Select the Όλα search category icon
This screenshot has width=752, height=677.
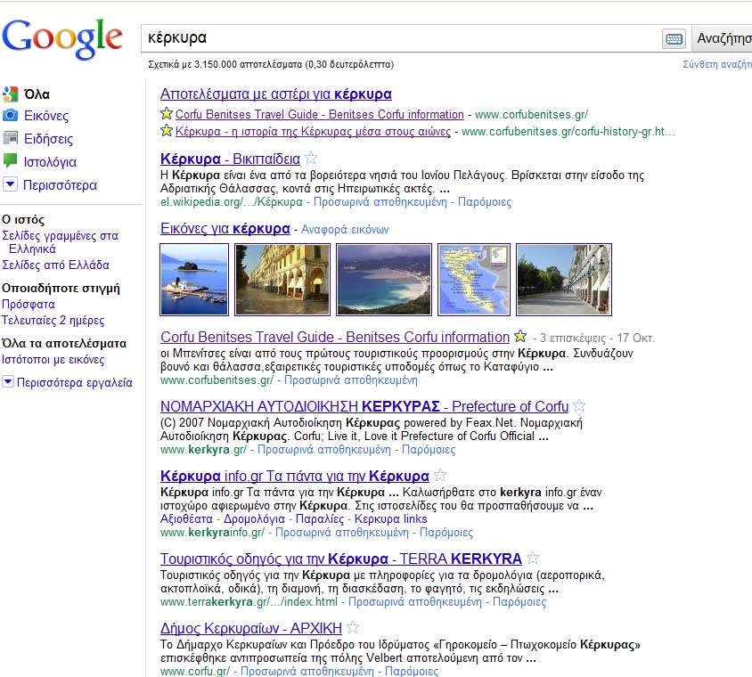coord(10,94)
